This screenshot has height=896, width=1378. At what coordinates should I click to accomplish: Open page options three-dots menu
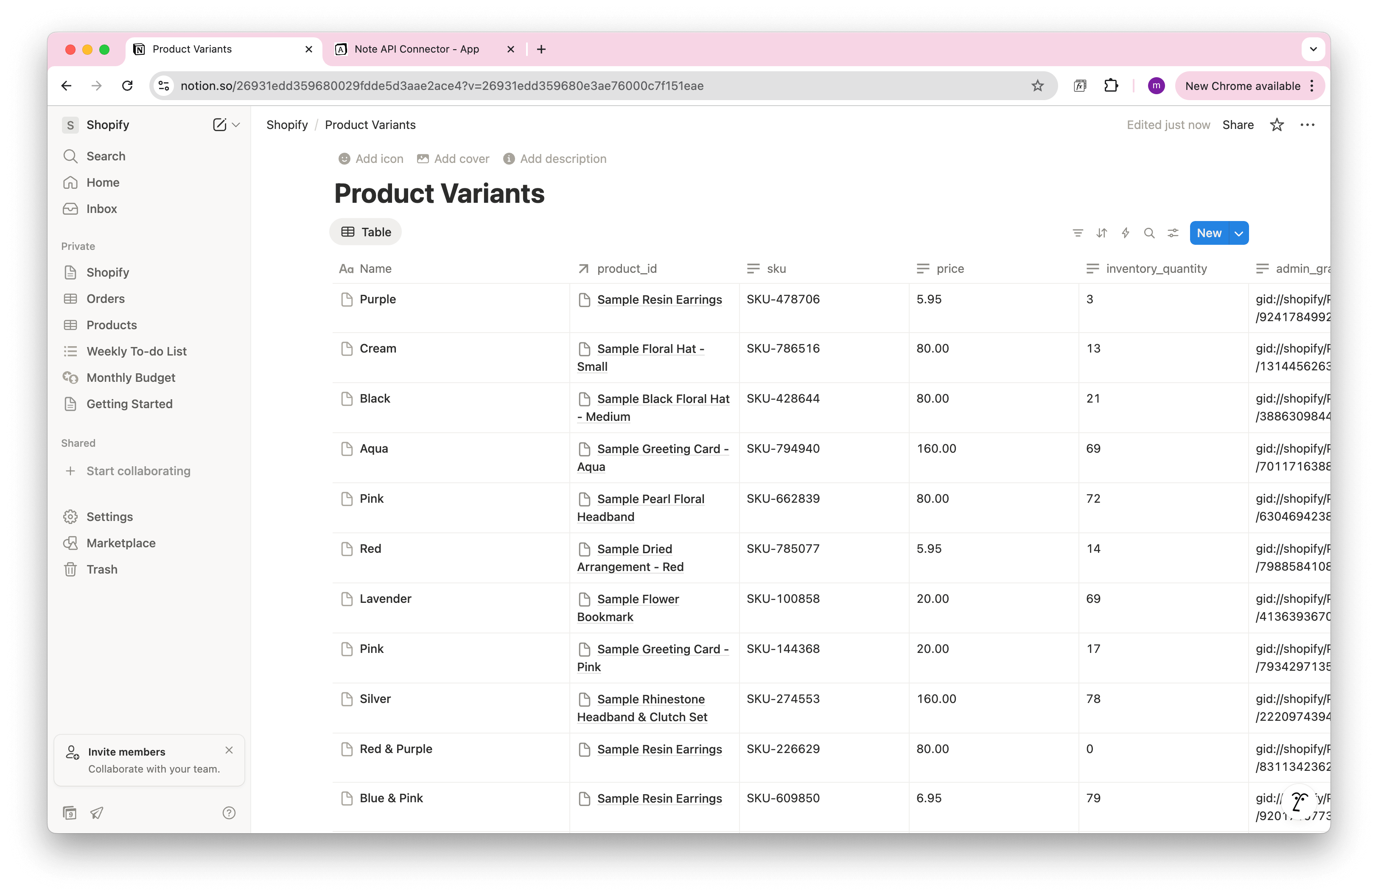pos(1307,125)
